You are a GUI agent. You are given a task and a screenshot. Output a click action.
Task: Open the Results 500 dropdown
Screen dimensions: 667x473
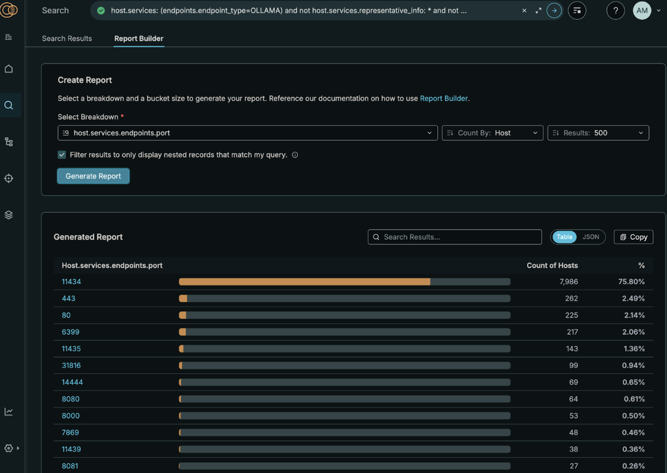(x=598, y=133)
